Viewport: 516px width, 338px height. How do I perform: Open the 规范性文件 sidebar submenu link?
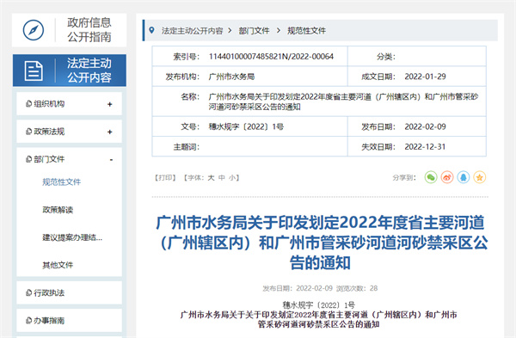point(62,181)
